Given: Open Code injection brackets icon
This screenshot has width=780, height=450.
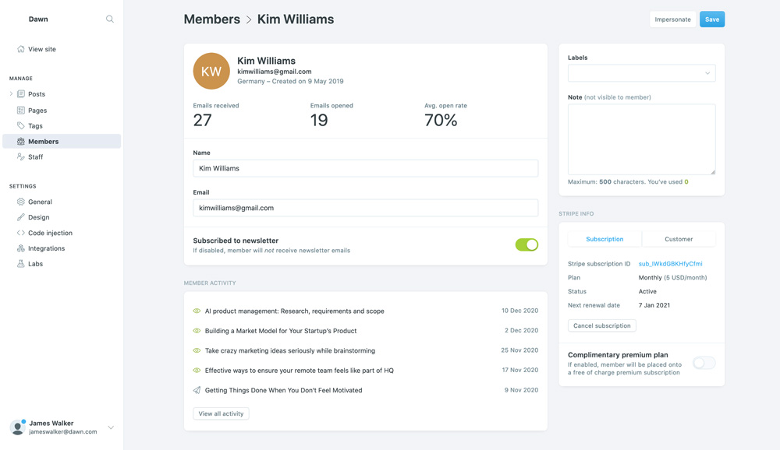Looking at the screenshot, I should [x=21, y=233].
